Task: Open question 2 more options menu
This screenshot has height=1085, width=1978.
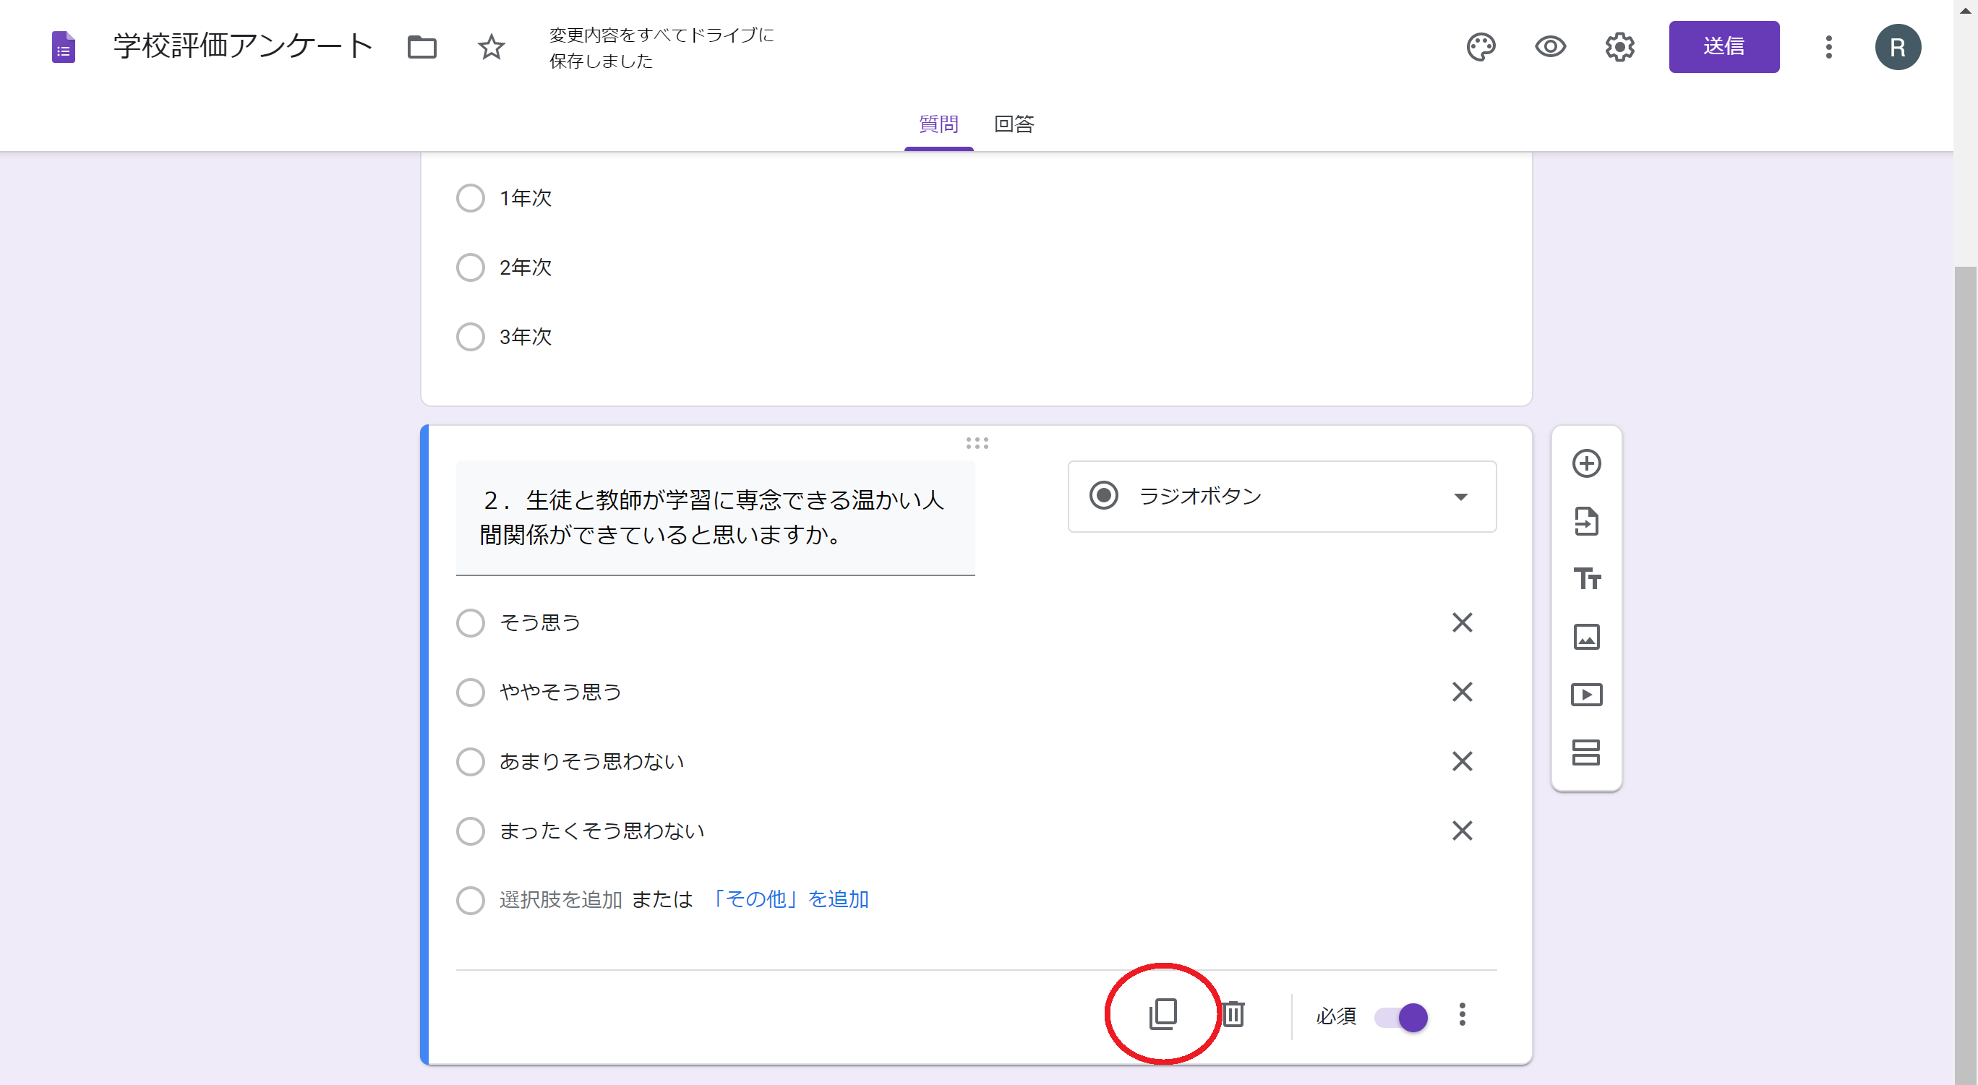Action: [1462, 1014]
